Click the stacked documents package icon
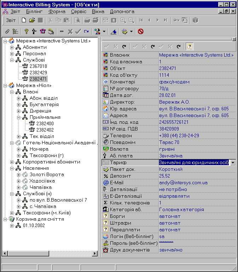 [124, 31]
